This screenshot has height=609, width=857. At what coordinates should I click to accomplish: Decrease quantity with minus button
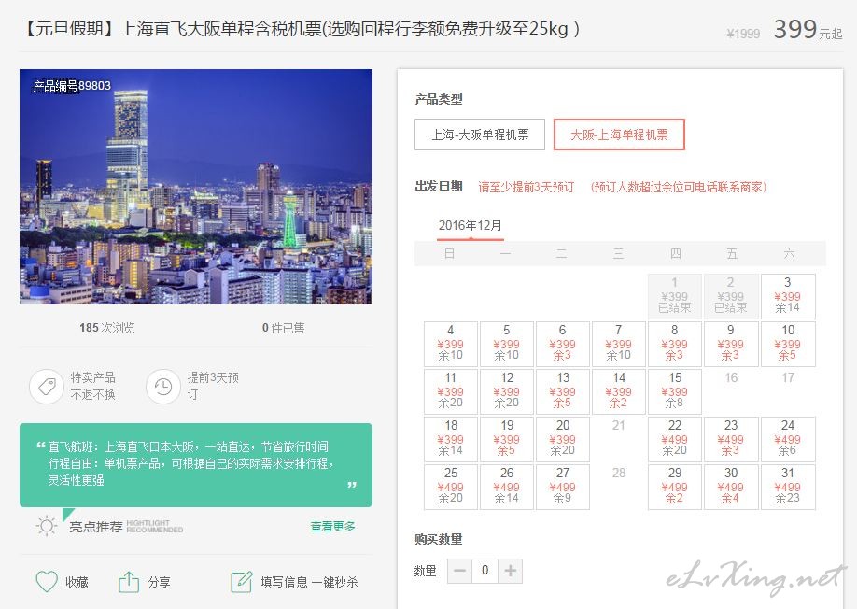(x=459, y=571)
